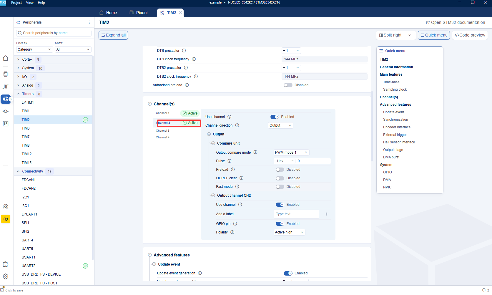The height and width of the screenshot is (295, 492).
Task: Toggle Update event generation switch
Action: (288, 273)
